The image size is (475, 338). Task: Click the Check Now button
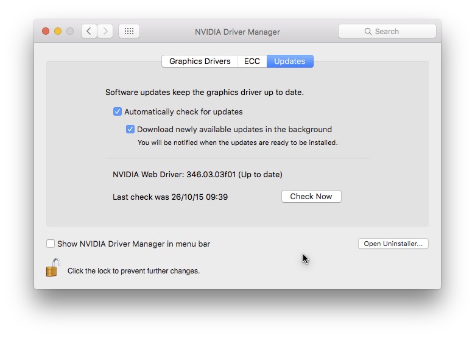click(x=311, y=196)
